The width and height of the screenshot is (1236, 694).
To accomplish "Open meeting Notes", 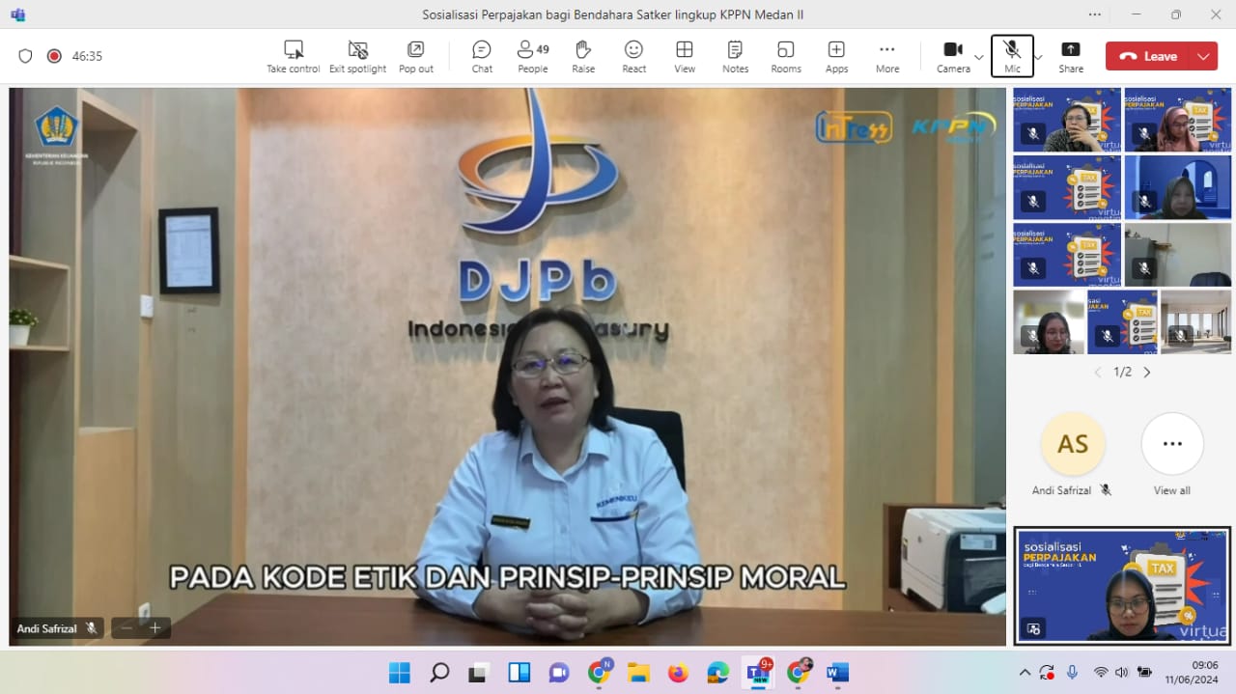I will (x=735, y=56).
